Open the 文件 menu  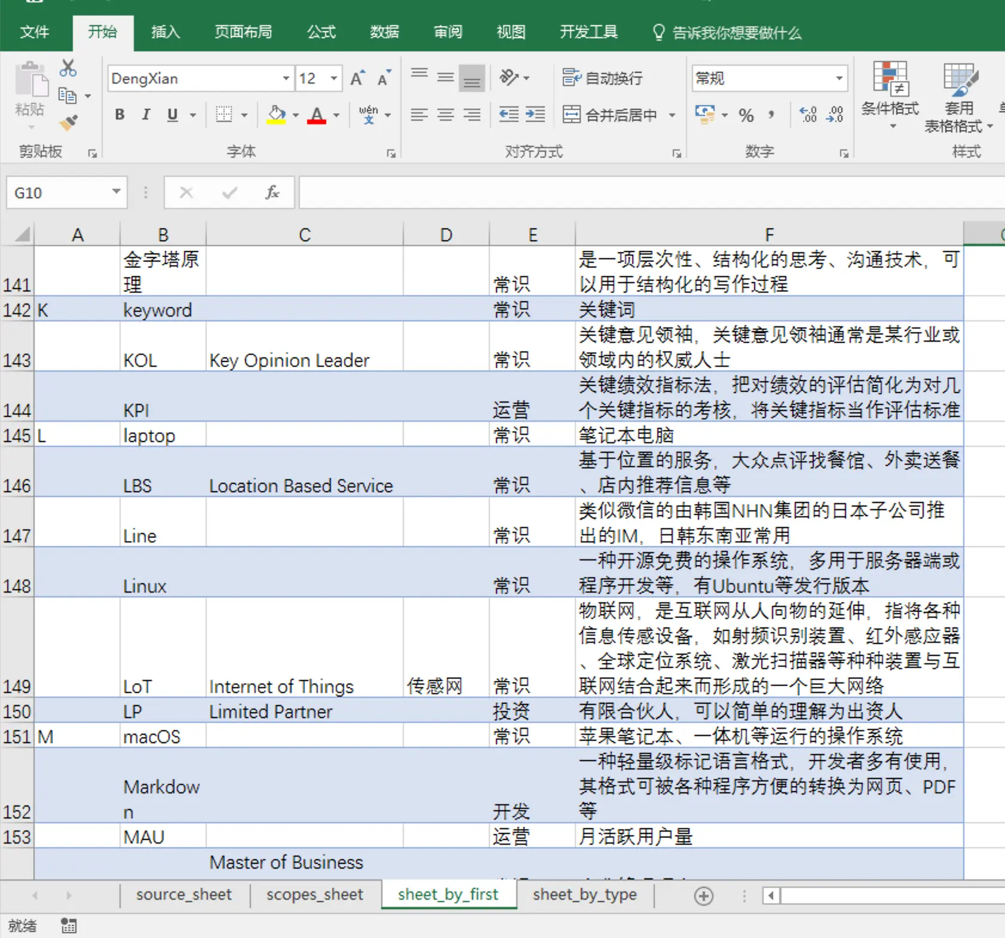pos(35,32)
